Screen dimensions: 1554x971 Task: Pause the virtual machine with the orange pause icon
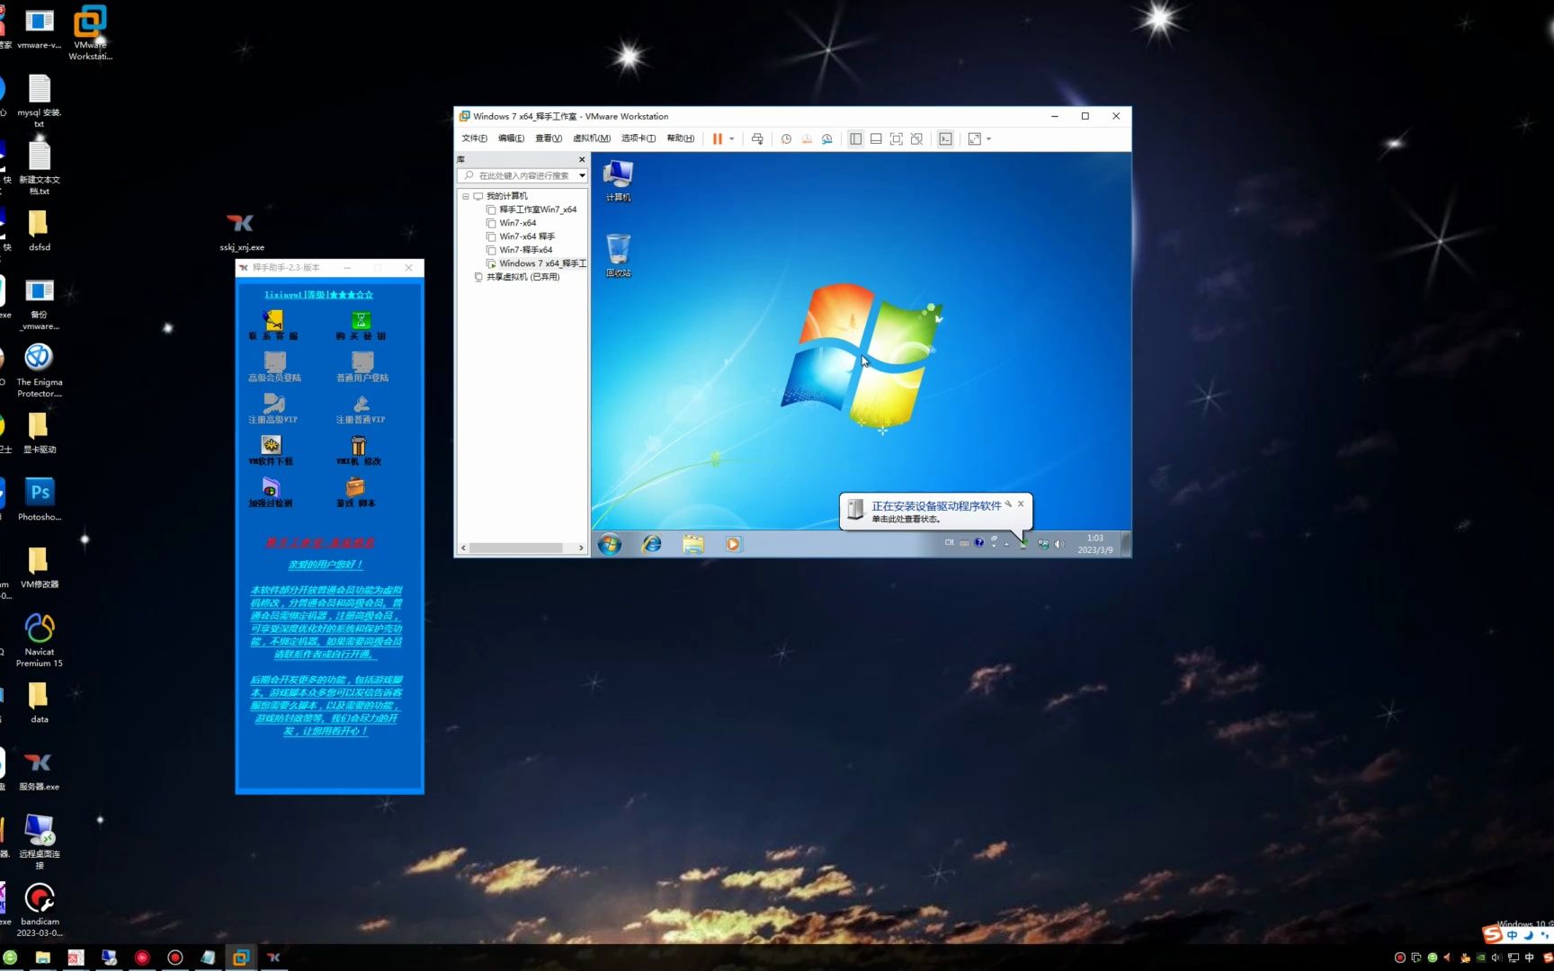tap(717, 138)
